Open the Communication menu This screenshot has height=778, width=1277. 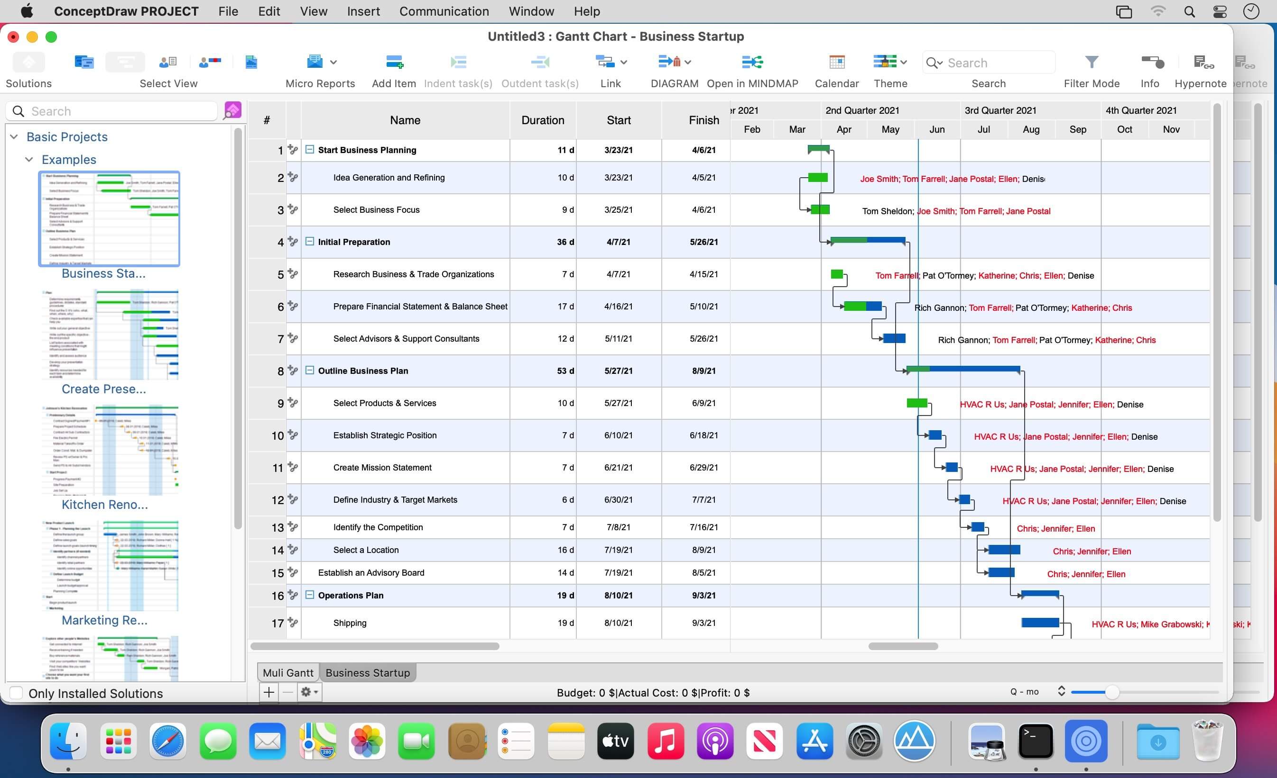click(444, 11)
